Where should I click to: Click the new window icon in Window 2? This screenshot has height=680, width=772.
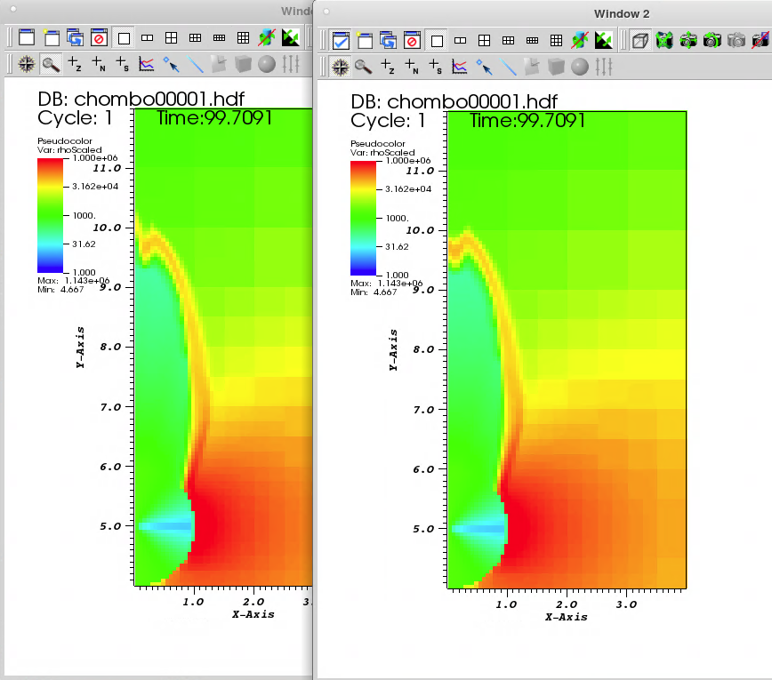point(365,40)
